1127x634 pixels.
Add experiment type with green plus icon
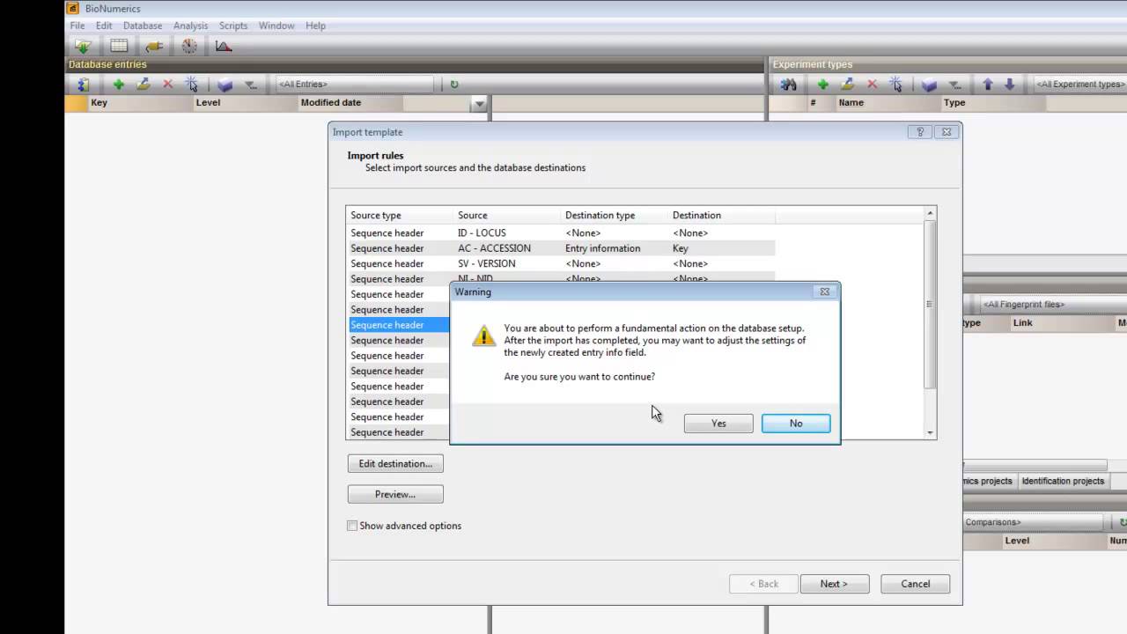(823, 85)
